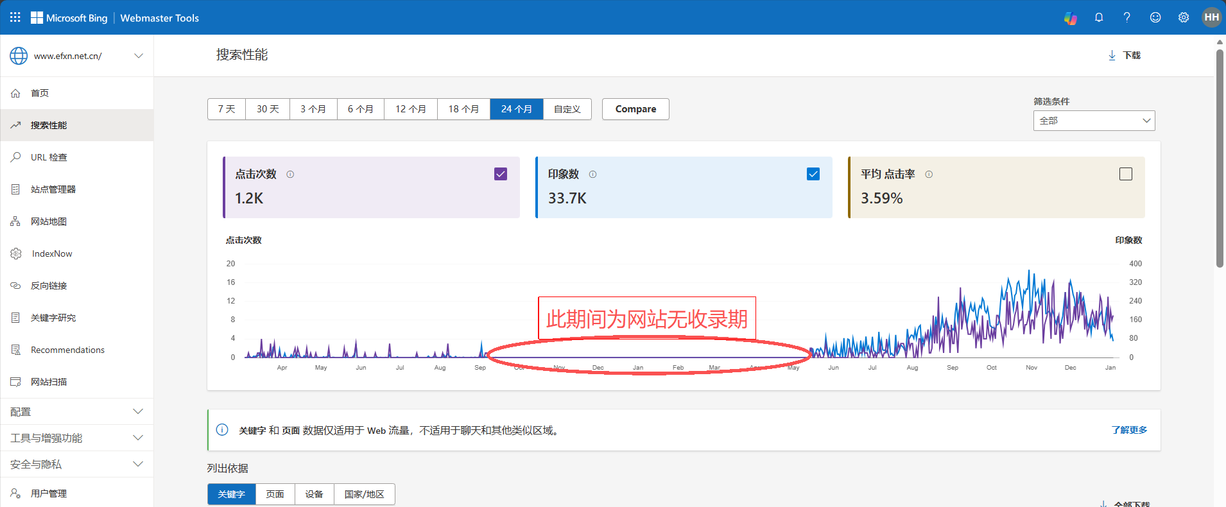1226x507 pixels.
Task: Open IndexNow in the sidebar
Action: click(52, 253)
